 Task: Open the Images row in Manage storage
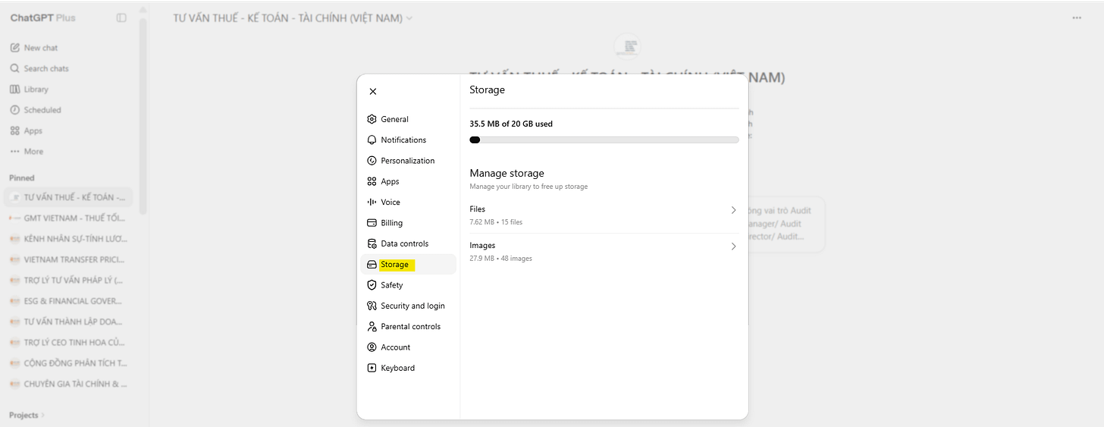click(x=604, y=251)
